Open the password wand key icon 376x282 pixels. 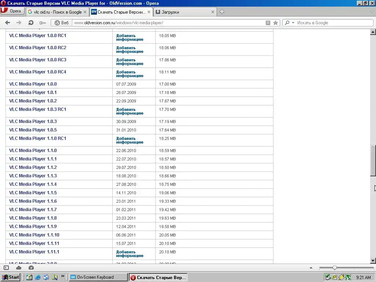click(x=43, y=23)
